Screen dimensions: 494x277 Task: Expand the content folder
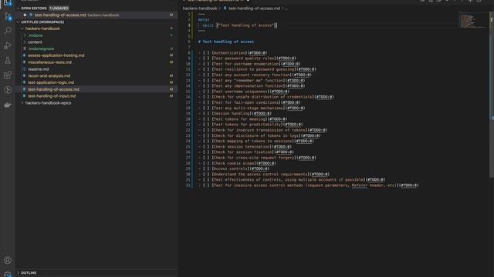(x=25, y=42)
